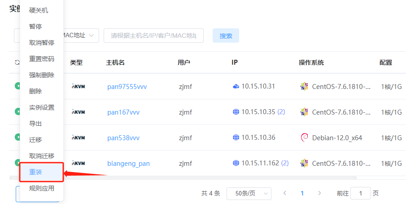The height and width of the screenshot is (204, 406).
Task: Click IP address 10.15.10.31
Action: [258, 86]
